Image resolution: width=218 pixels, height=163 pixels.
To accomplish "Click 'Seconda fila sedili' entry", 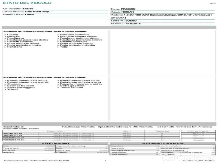I will (20, 86).
